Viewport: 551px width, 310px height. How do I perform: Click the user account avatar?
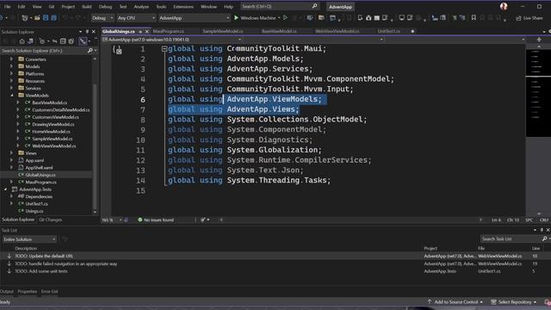coord(504,6)
